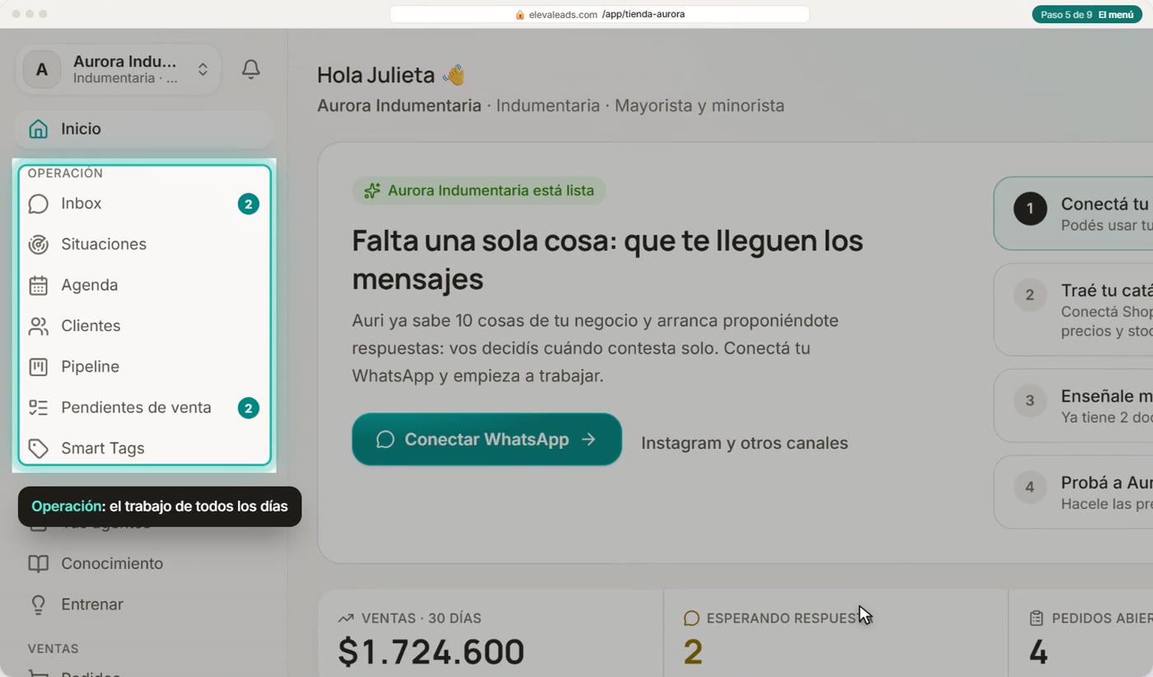The image size is (1153, 677).
Task: Click the 'VENTAS' sidebar section label
Action: 53,649
